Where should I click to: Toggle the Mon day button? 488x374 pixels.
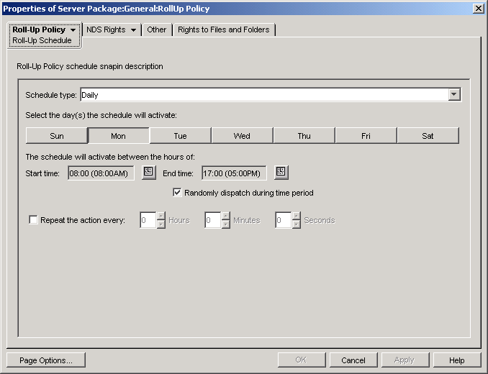[119, 135]
